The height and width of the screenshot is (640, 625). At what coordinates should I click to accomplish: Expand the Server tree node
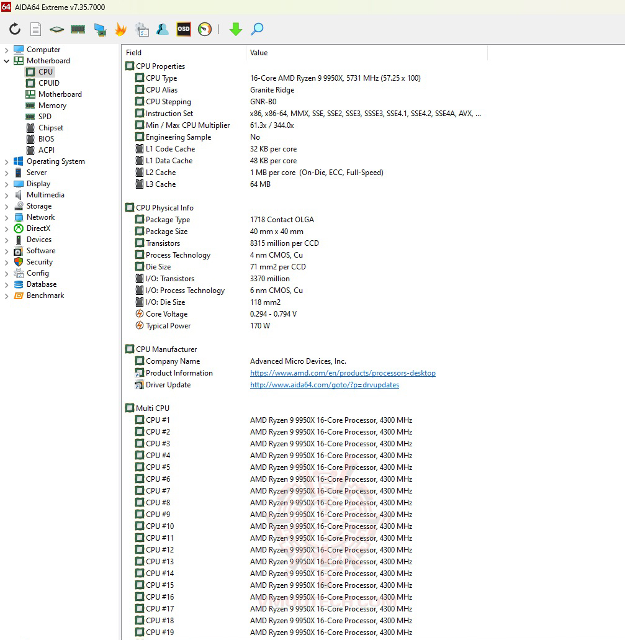[x=6, y=173]
